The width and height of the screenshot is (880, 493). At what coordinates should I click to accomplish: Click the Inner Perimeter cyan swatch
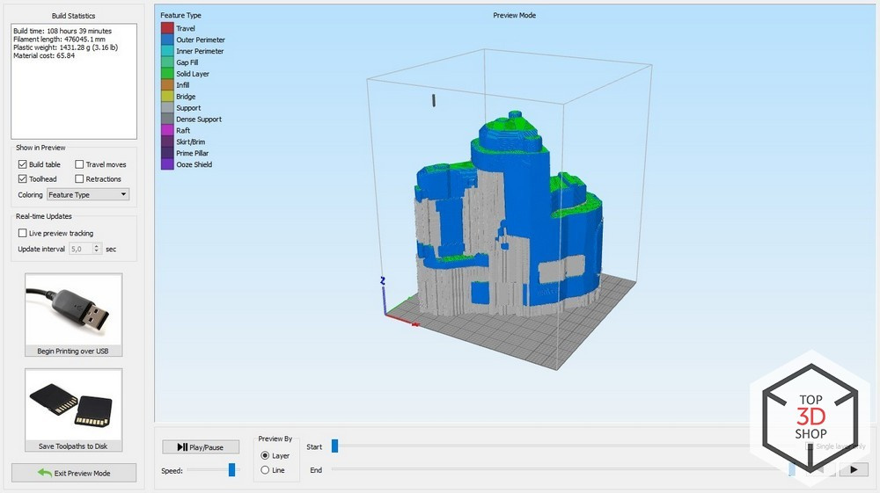click(167, 51)
